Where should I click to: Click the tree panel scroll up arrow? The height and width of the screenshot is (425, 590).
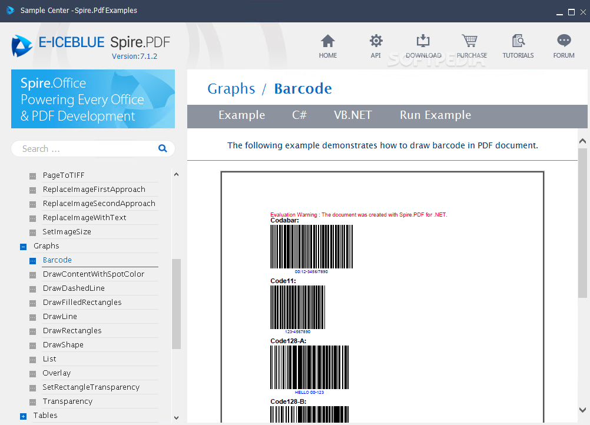coord(176,174)
